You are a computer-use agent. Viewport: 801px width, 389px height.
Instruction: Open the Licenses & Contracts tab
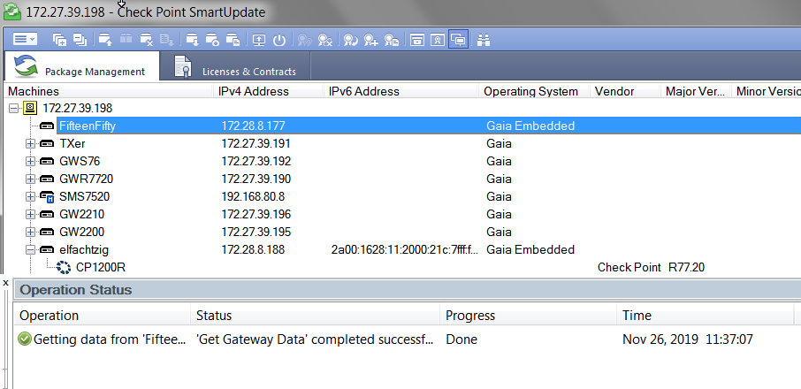tap(235, 67)
